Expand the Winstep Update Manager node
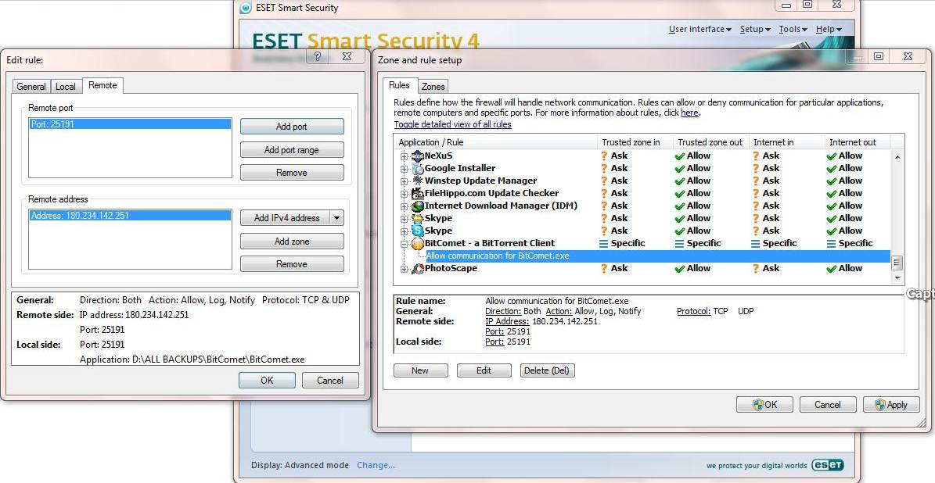This screenshot has height=483, width=935. pos(405,181)
